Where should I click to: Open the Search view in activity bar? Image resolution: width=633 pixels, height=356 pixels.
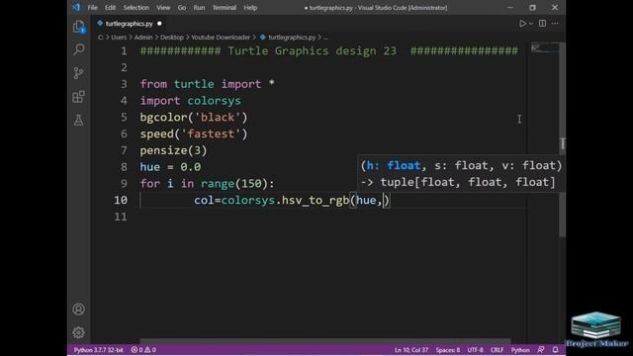click(79, 49)
